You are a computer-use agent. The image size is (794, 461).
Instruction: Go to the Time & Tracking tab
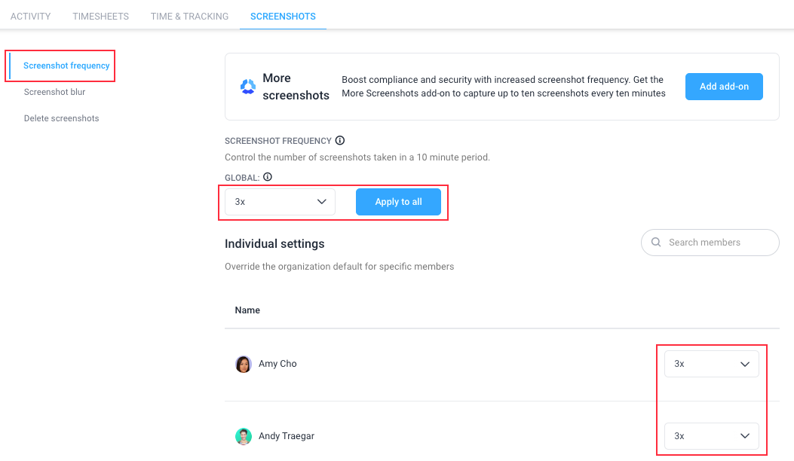189,16
